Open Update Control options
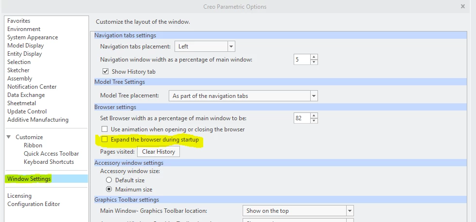This screenshot has width=476, height=222. [27, 111]
